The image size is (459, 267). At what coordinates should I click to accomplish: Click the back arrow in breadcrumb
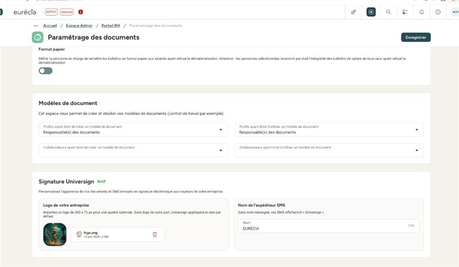(36, 26)
